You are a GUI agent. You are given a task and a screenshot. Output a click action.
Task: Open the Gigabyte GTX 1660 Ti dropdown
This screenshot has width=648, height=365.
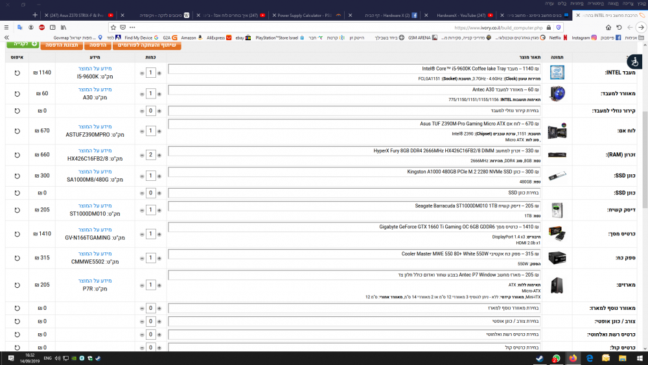(354, 227)
